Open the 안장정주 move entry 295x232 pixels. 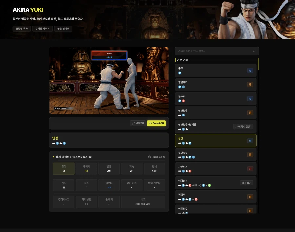(210, 155)
